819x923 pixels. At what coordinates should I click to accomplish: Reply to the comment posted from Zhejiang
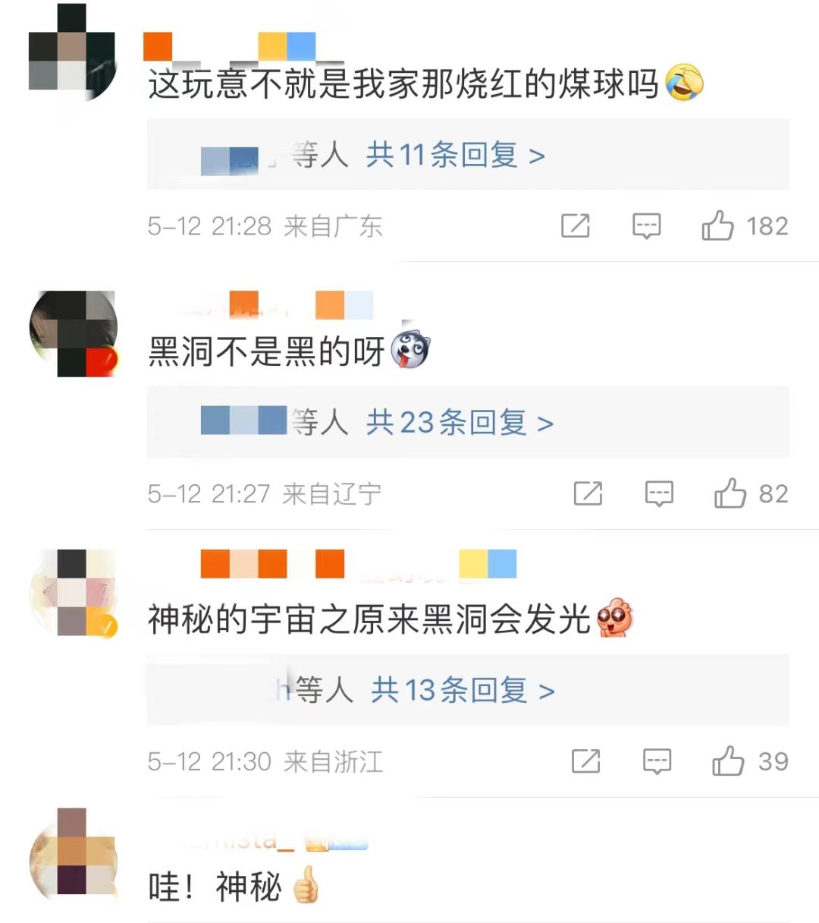click(657, 761)
